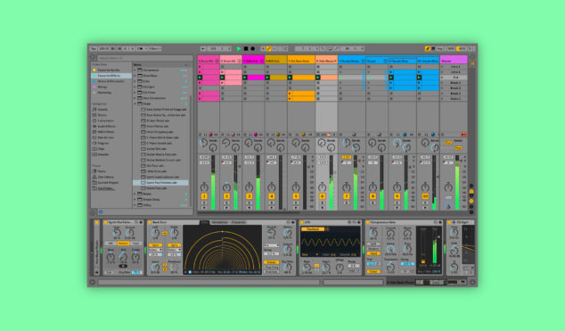Solo track 1 with its S button
Image resolution: width=565 pixels, height=331 pixels.
tap(204, 203)
